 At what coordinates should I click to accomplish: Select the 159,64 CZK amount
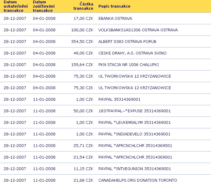tap(82, 65)
